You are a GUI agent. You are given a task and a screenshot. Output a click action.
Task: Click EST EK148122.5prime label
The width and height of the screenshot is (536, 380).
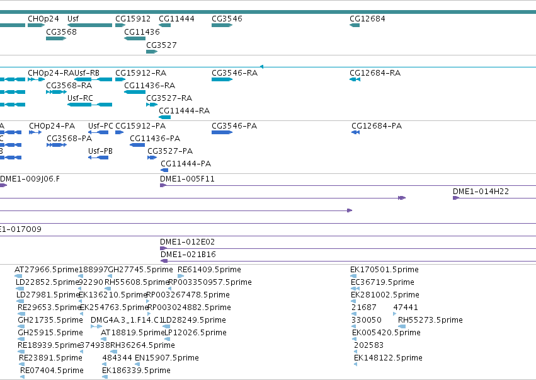point(388,358)
